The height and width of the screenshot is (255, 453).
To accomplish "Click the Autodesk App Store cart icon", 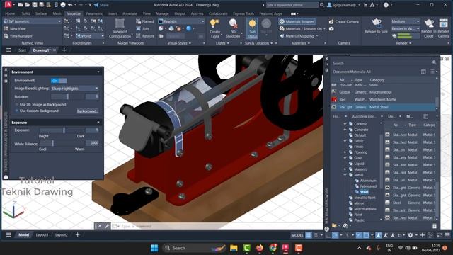I will click(x=365, y=5).
